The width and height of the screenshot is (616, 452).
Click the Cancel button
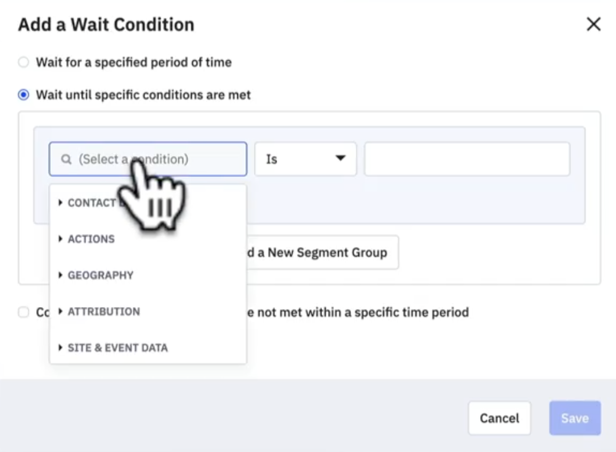[x=499, y=418]
